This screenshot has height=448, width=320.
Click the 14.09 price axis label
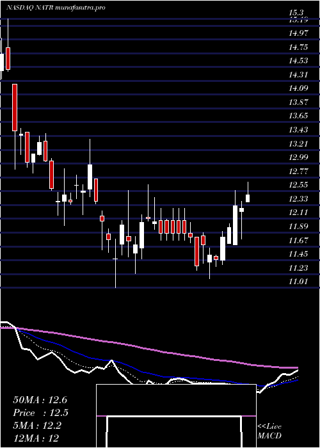pos(298,88)
